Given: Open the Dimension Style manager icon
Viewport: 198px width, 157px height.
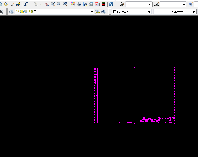Looking at the screenshot, I should pyautogui.click(x=156, y=5).
